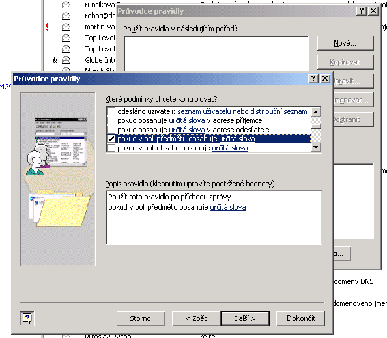Click the paperclip attachment icon by Globe Int
This screenshot has width=387, height=338.
pyautogui.click(x=55, y=60)
